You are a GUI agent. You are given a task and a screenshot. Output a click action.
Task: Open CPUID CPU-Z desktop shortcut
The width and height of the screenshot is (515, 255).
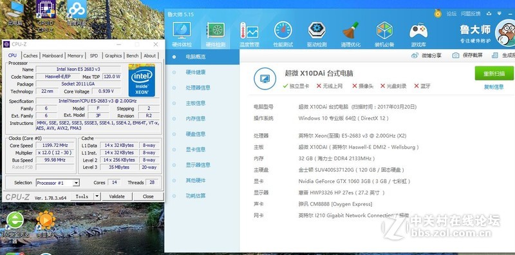point(46,15)
